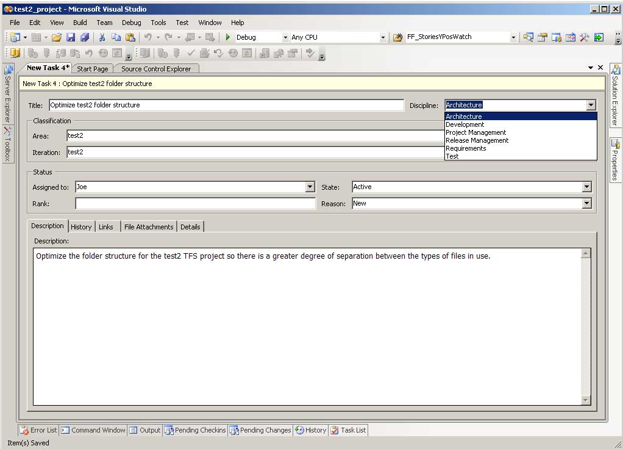The height and width of the screenshot is (449, 623).
Task: Click the Save floppy disk icon
Action: point(71,37)
